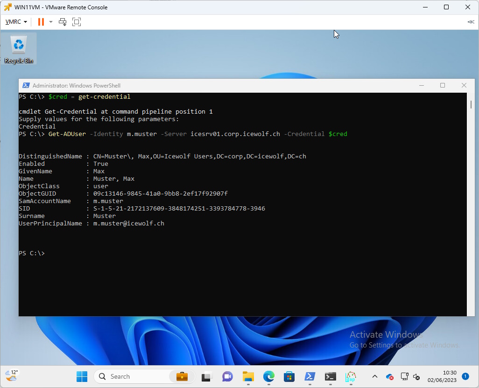Open Windows Terminal from the taskbar
479x388 pixels.
[330, 376]
